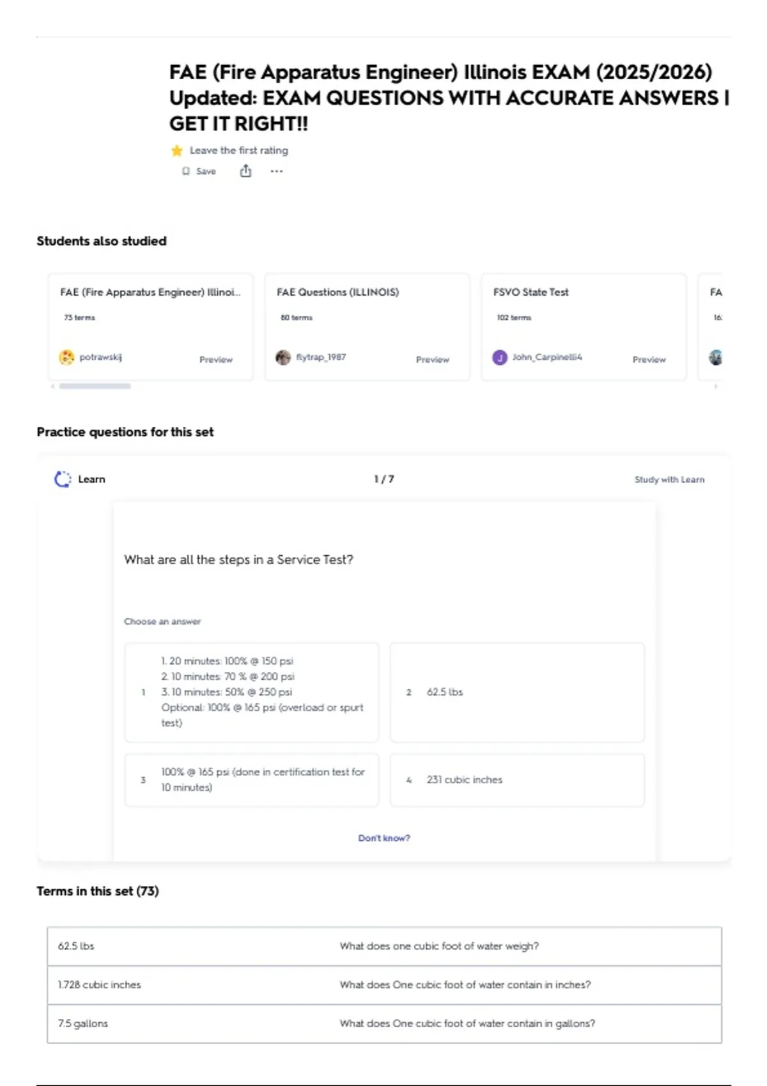This screenshot has height=1086, width=767.
Task: Click Study with Learn link
Action: (x=669, y=480)
